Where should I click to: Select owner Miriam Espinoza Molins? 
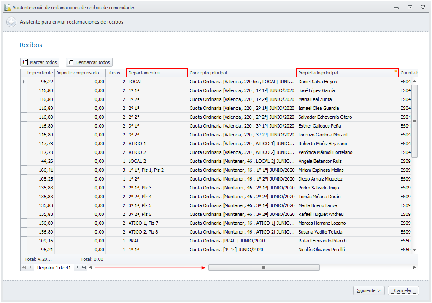click(x=321, y=170)
